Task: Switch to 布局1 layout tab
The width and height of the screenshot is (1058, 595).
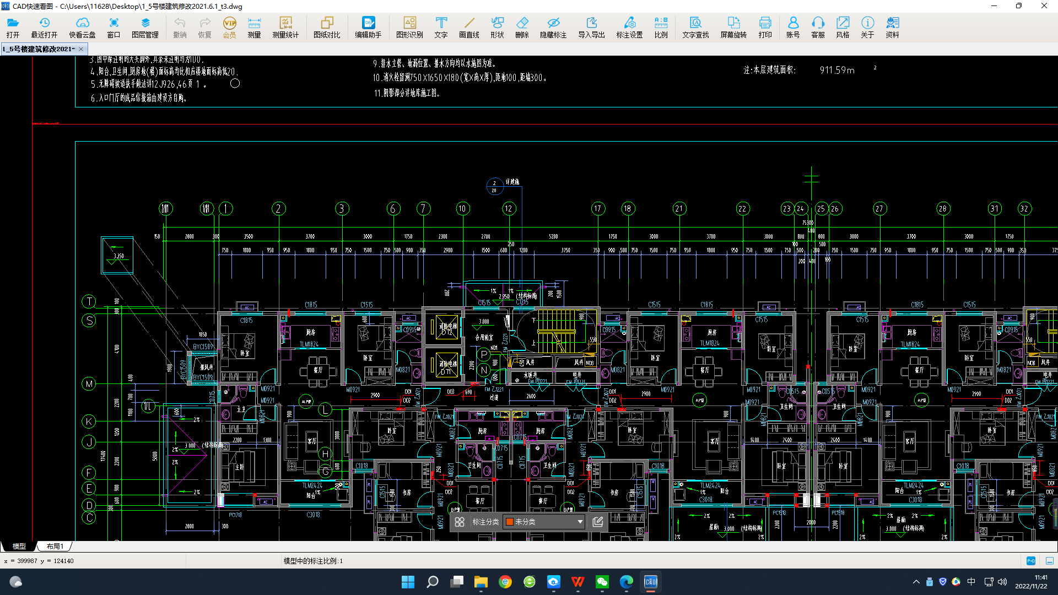Action: (55, 546)
